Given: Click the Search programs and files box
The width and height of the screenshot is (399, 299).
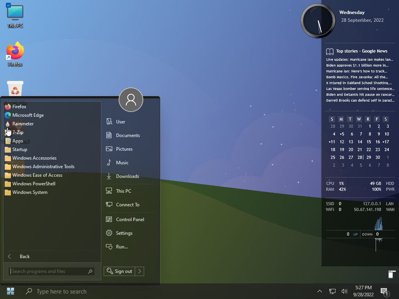Looking at the screenshot, I should point(48,271).
